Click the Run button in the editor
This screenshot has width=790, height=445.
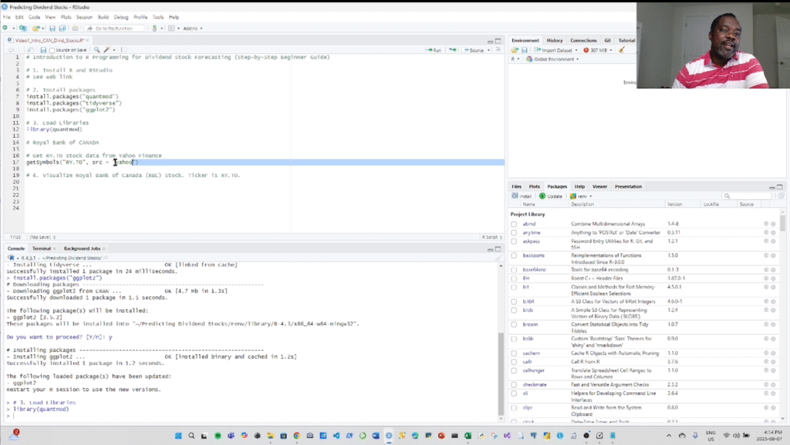tap(434, 50)
